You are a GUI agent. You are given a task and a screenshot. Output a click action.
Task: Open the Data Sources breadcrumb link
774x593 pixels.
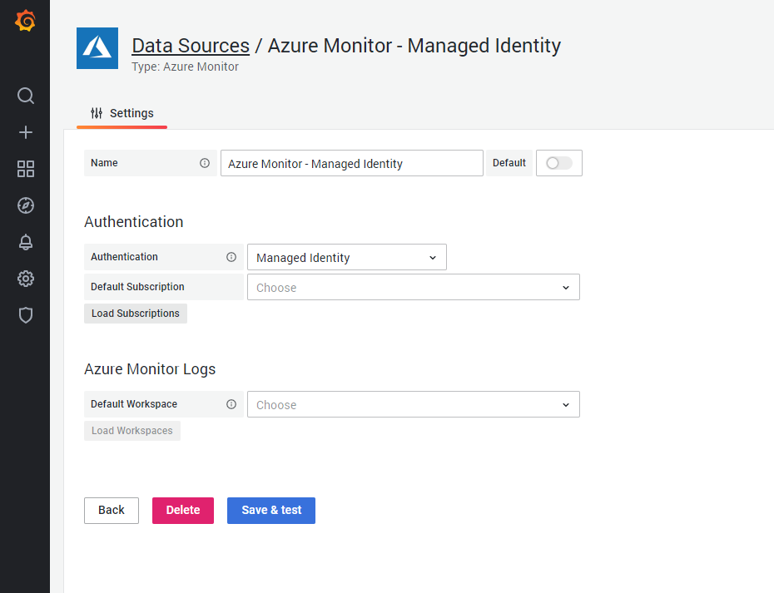[x=190, y=45]
